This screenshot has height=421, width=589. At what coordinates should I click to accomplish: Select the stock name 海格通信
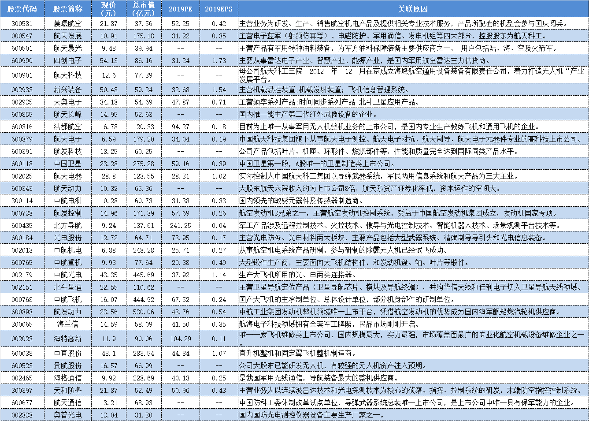point(68,378)
